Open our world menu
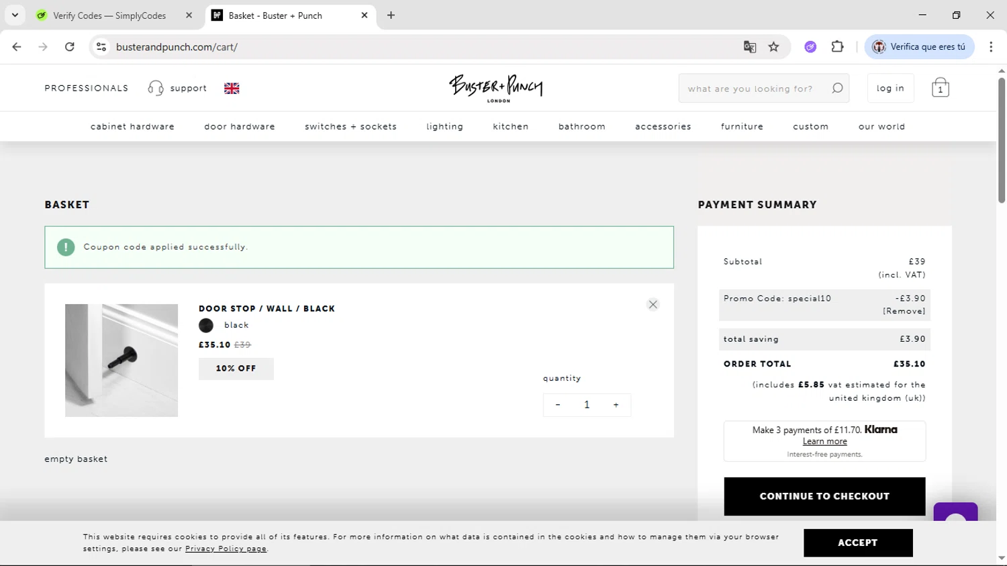The height and width of the screenshot is (566, 1007). [881, 126]
